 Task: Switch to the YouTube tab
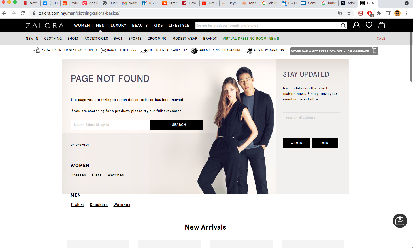pos(209,3)
